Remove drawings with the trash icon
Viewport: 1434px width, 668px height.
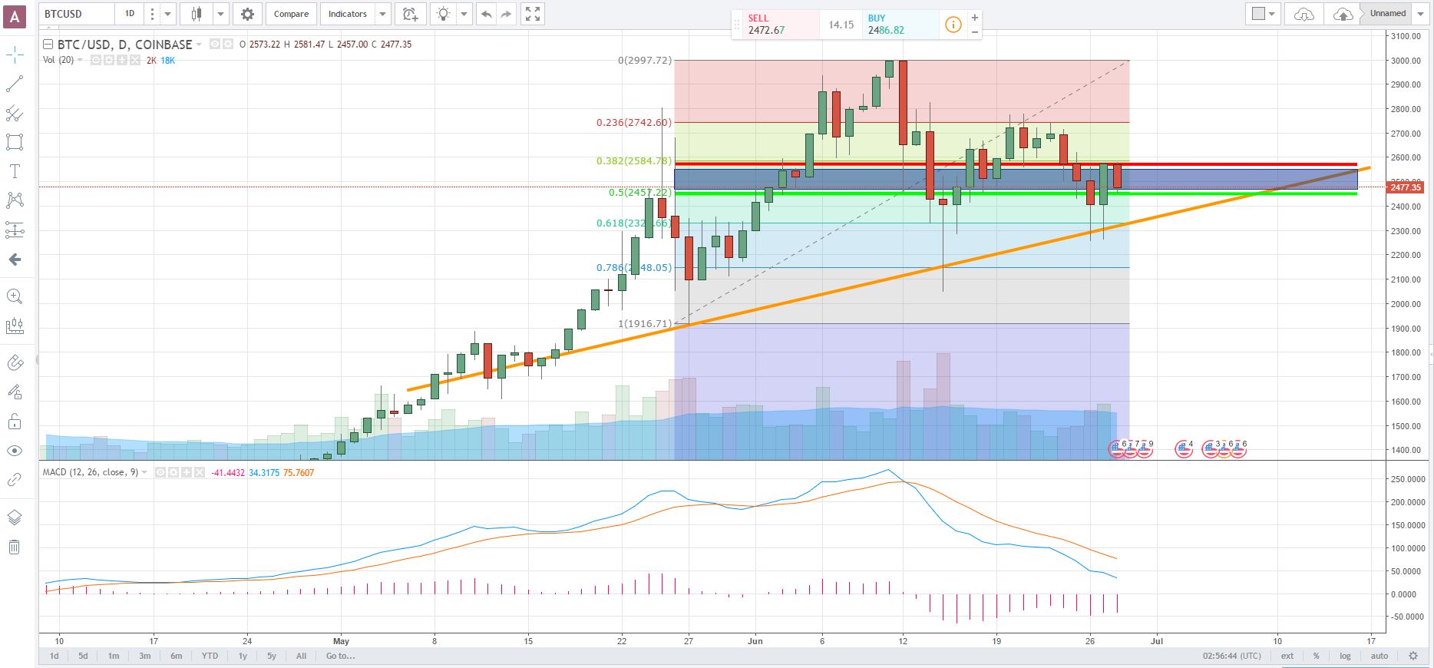[x=15, y=547]
